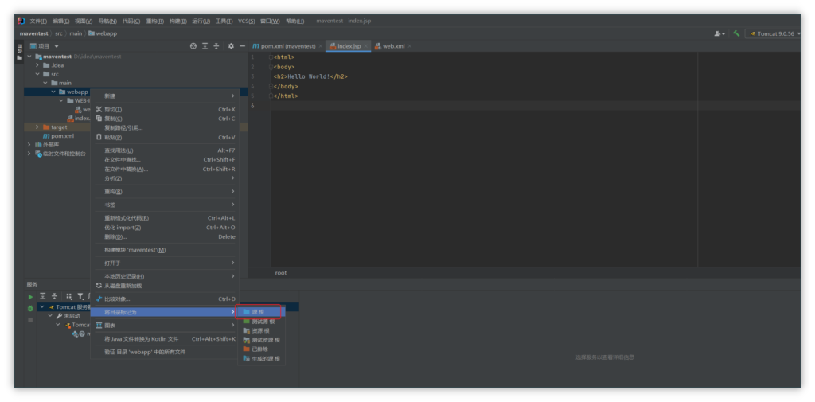Choose 比较对象... in context menu
The image size is (815, 402).
point(165,299)
